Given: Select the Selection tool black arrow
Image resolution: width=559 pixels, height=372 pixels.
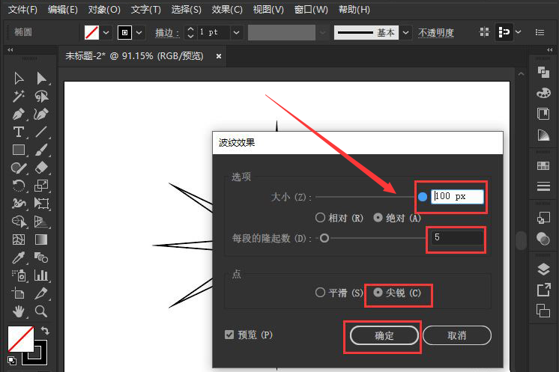Looking at the screenshot, I should [x=19, y=79].
